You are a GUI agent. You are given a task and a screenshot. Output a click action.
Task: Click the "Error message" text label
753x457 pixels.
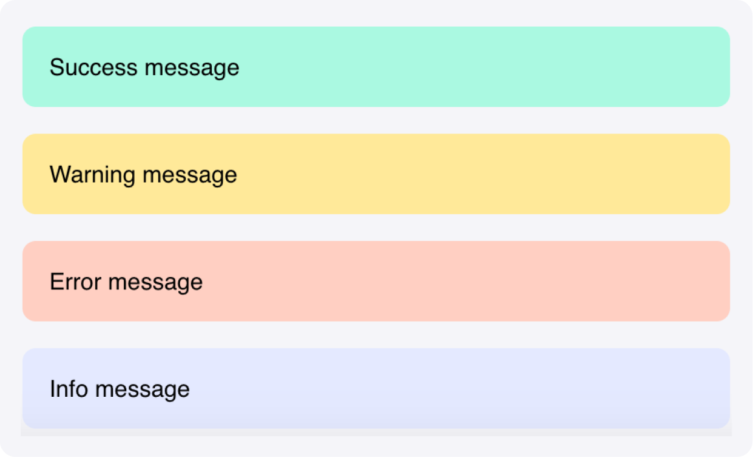coord(126,282)
